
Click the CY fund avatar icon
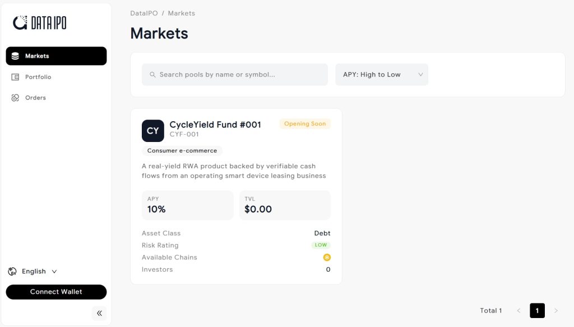tap(153, 131)
